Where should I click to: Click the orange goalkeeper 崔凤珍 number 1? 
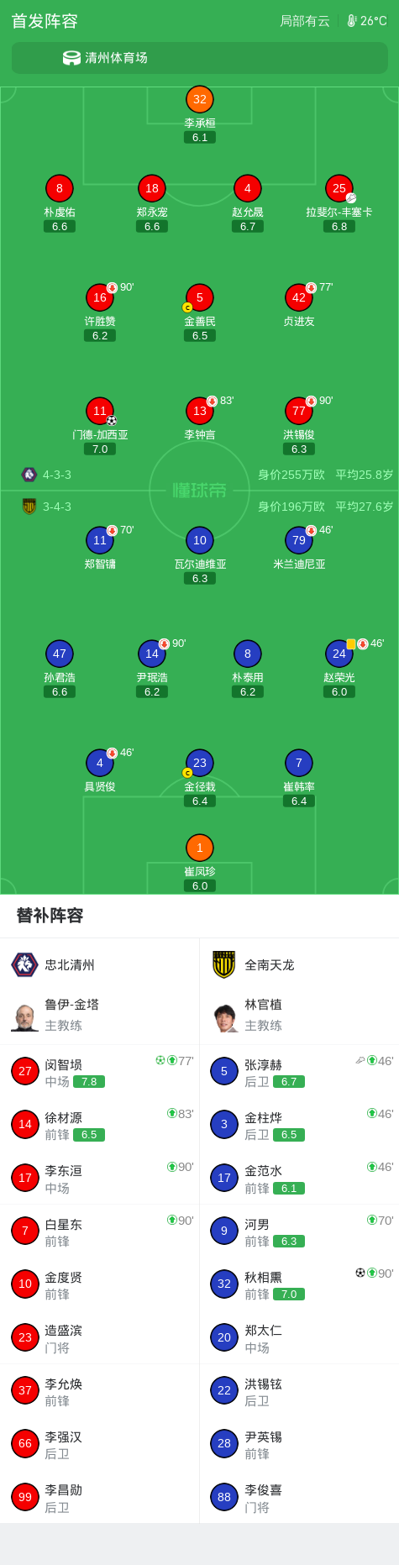(x=200, y=848)
